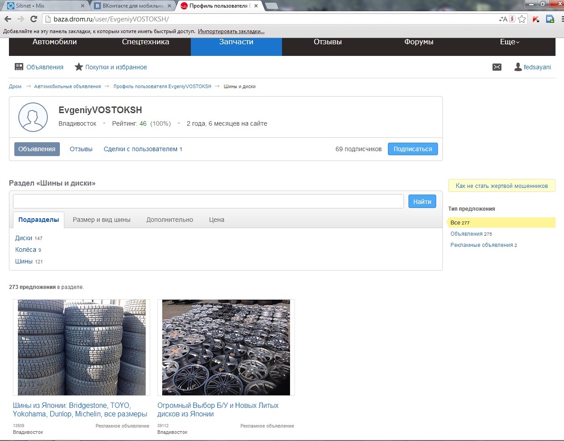Viewport: 564px width, 441px height.
Task: Click the Найти search button
Action: coord(422,201)
